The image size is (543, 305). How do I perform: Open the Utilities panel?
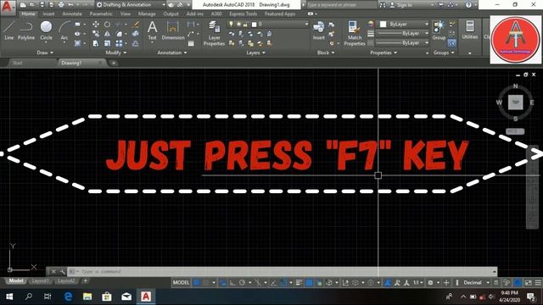pos(469,30)
